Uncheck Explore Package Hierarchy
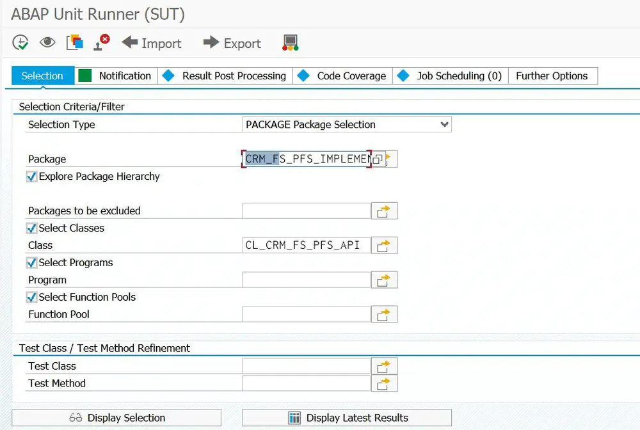 (31, 177)
